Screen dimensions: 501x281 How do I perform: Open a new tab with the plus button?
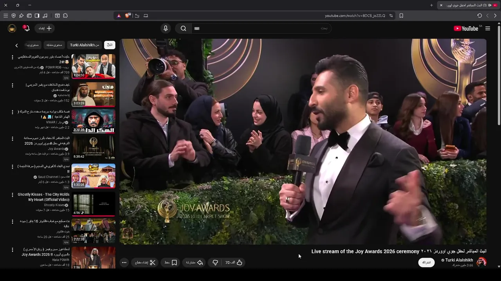(x=431, y=5)
